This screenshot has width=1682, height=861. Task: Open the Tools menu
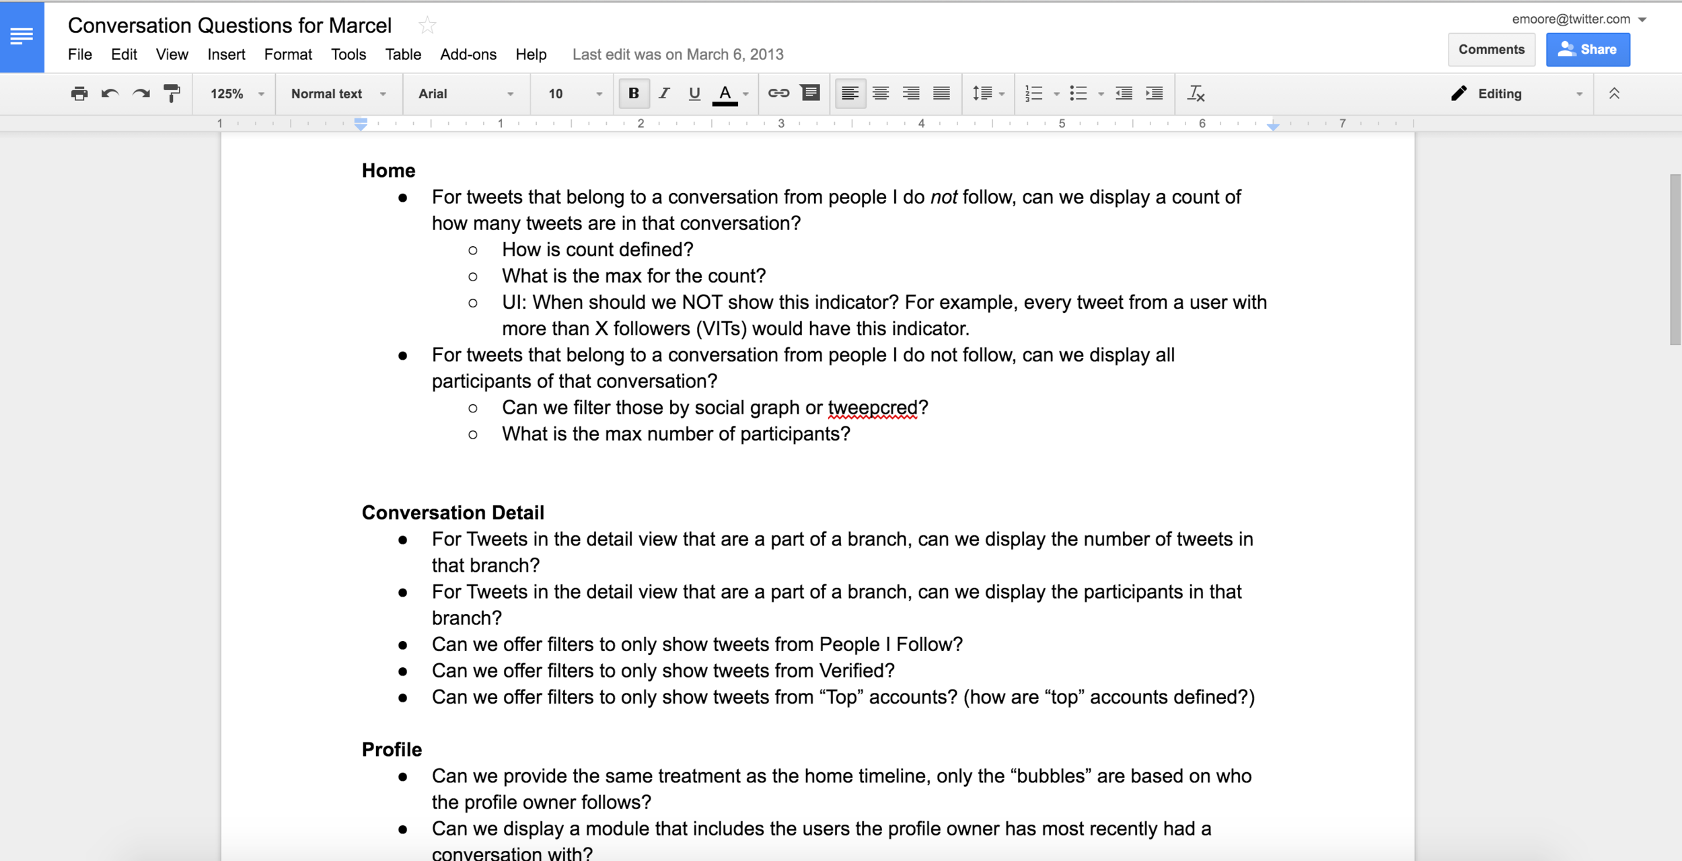pos(349,54)
